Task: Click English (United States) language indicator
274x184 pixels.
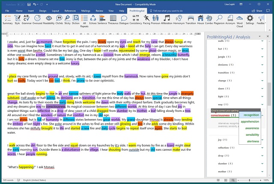Action: (x=35, y=180)
